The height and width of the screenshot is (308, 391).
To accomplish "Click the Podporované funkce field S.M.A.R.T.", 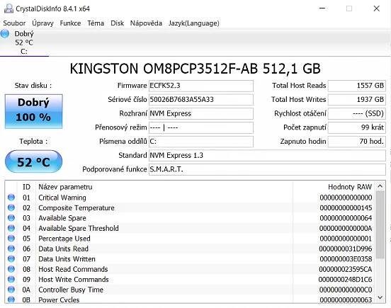I will [267, 169].
